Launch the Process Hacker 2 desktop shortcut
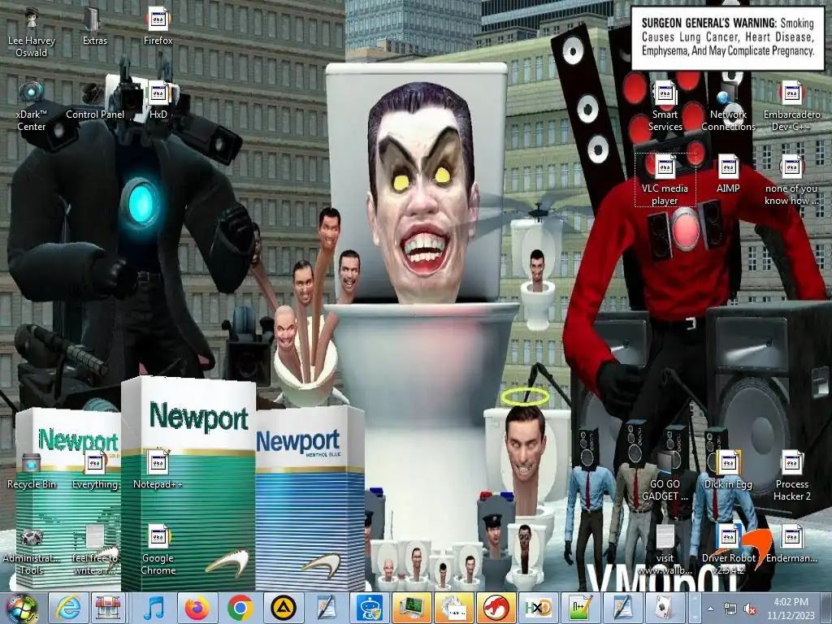The image size is (832, 624). (x=791, y=476)
